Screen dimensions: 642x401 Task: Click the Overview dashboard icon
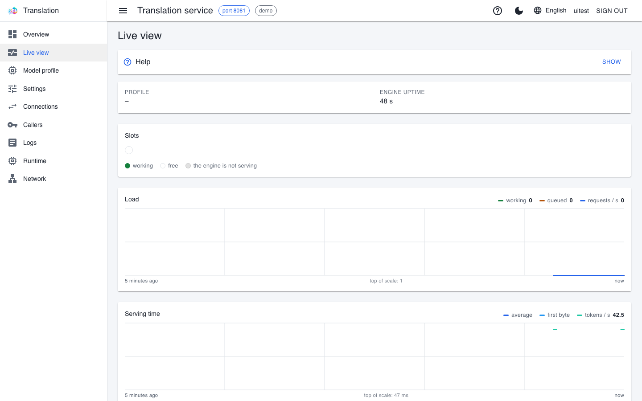[x=12, y=34]
